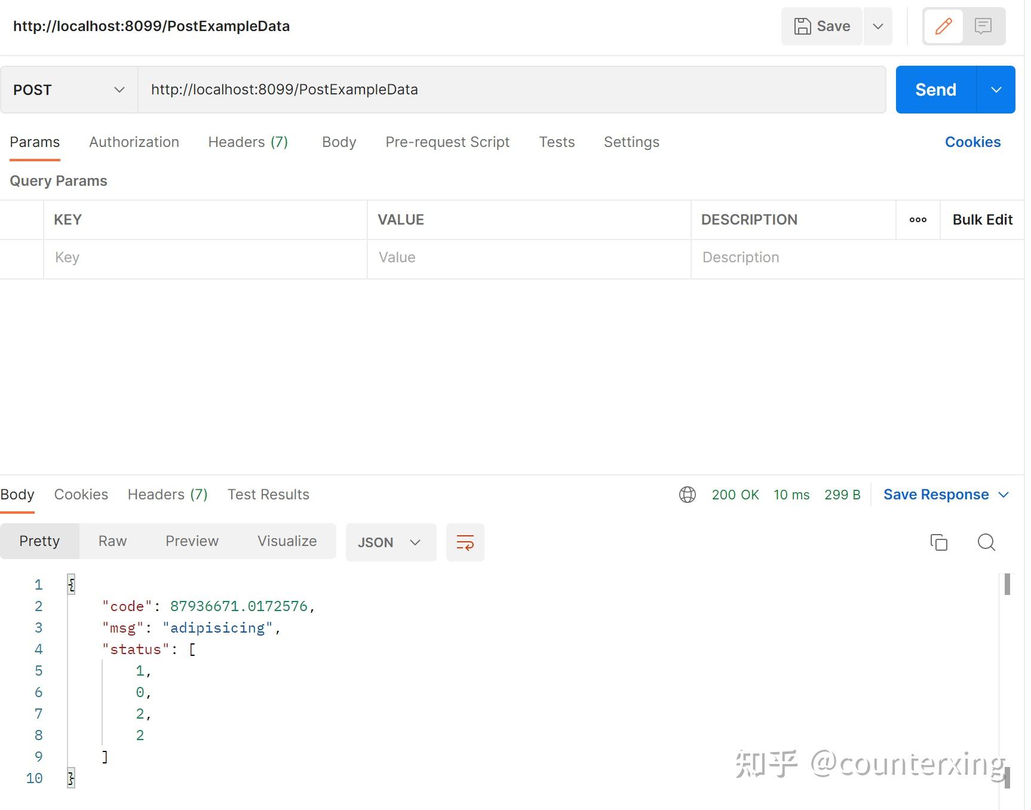Screen dimensions: 1031x810
Task: Copy response using the copy icon
Action: pos(938,542)
